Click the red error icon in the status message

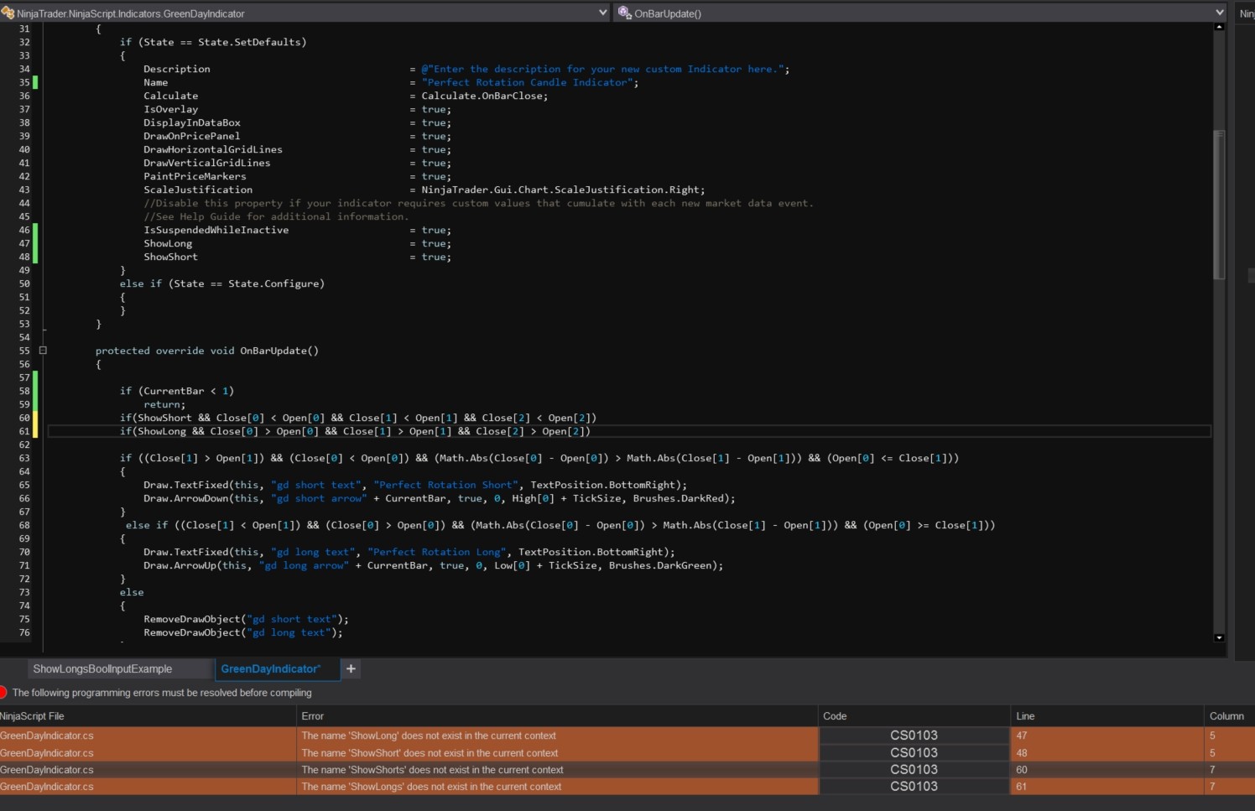pos(3,692)
